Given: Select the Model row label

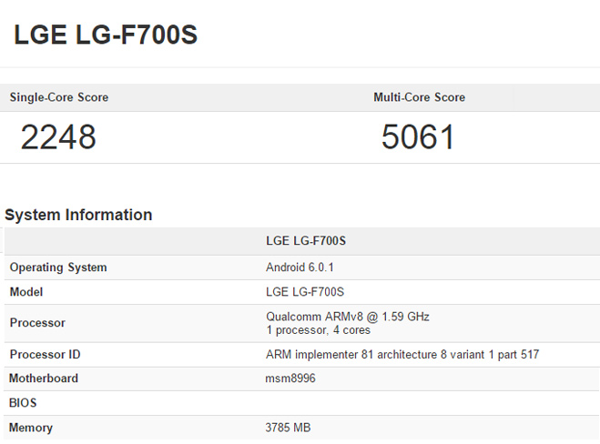Looking at the screenshot, I should pyautogui.click(x=26, y=292).
